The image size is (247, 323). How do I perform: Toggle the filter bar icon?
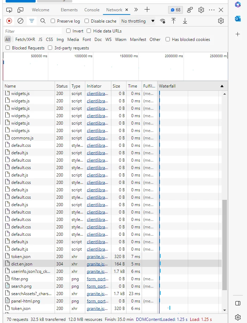coord(32,21)
